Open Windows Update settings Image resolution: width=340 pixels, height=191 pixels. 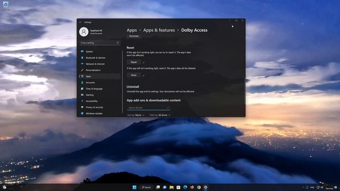(x=100, y=114)
